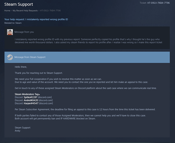Open the Harper#4547 discord link
This screenshot has height=143, width=175.
(31, 103)
